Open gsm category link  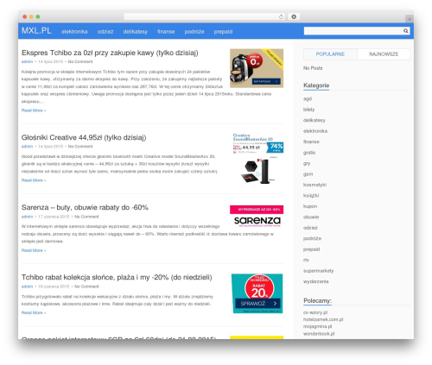308,174
